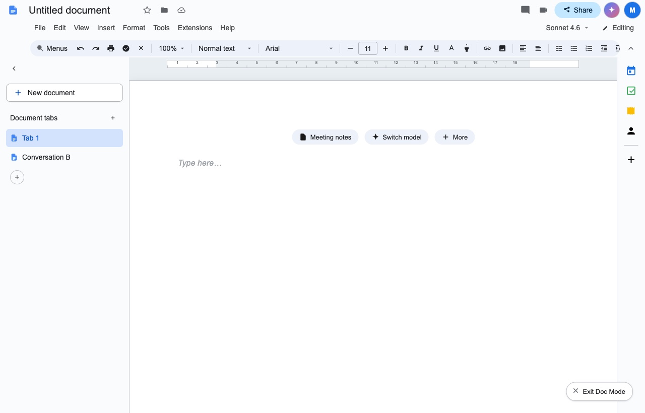This screenshot has height=413, width=645.
Task: Toggle bold formatting
Action: (x=406, y=48)
